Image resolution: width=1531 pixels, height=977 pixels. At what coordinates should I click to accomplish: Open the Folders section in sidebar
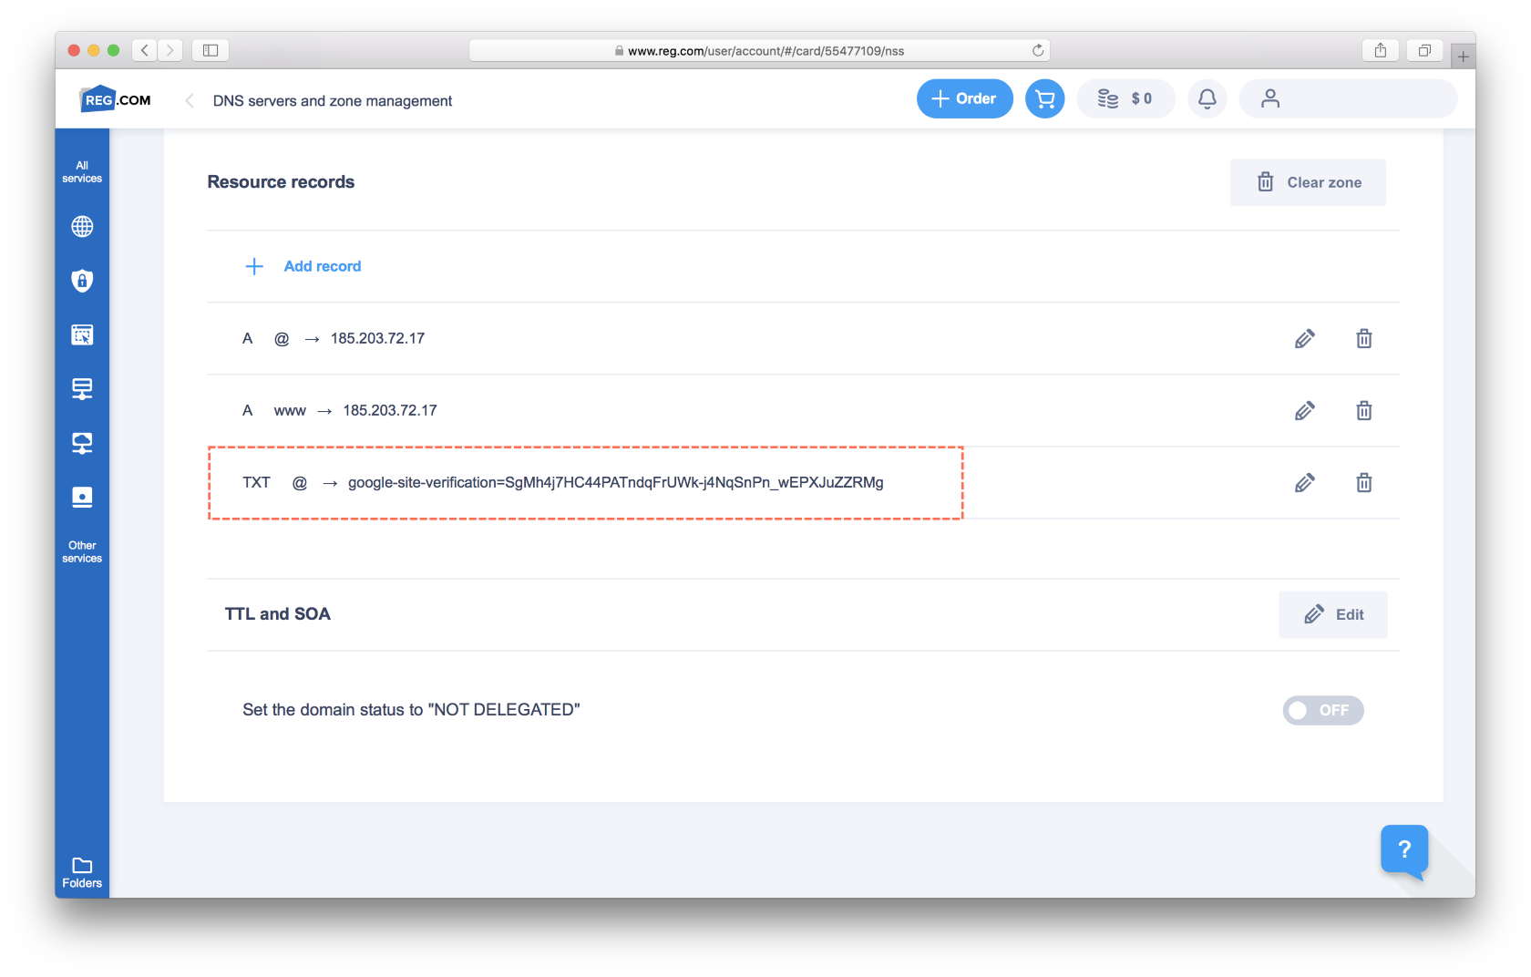(82, 869)
